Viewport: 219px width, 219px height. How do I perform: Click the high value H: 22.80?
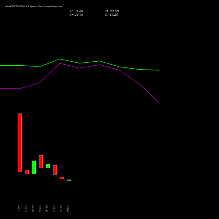coord(112,11)
